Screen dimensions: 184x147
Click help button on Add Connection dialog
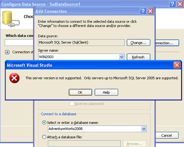coord(143,11)
